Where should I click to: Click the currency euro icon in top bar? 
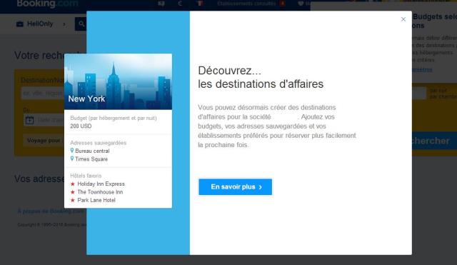[180, 4]
